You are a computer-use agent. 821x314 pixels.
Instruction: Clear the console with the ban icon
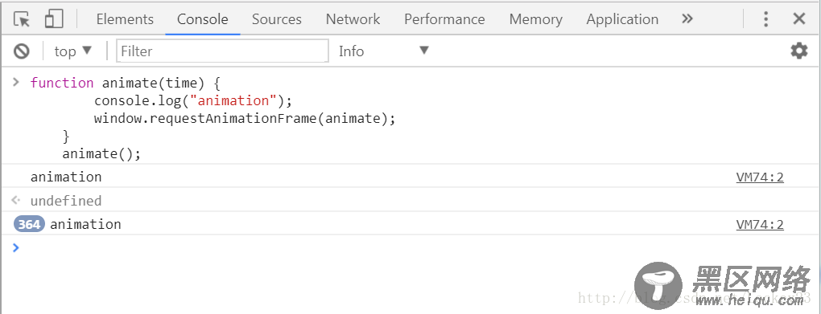(22, 51)
